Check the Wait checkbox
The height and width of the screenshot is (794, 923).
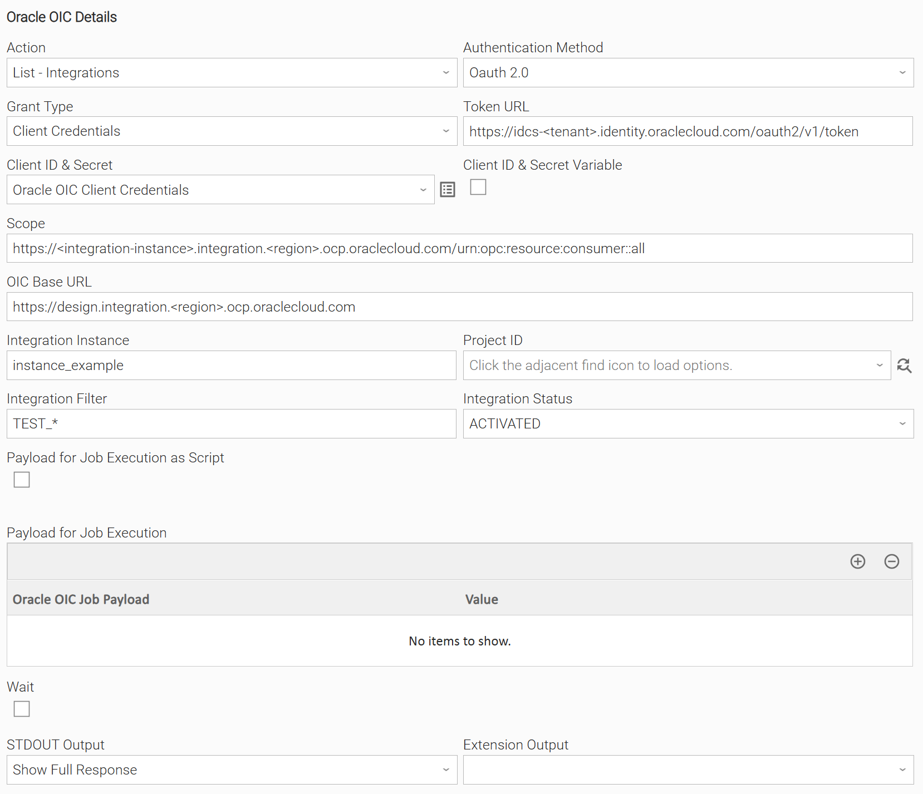[x=22, y=709]
